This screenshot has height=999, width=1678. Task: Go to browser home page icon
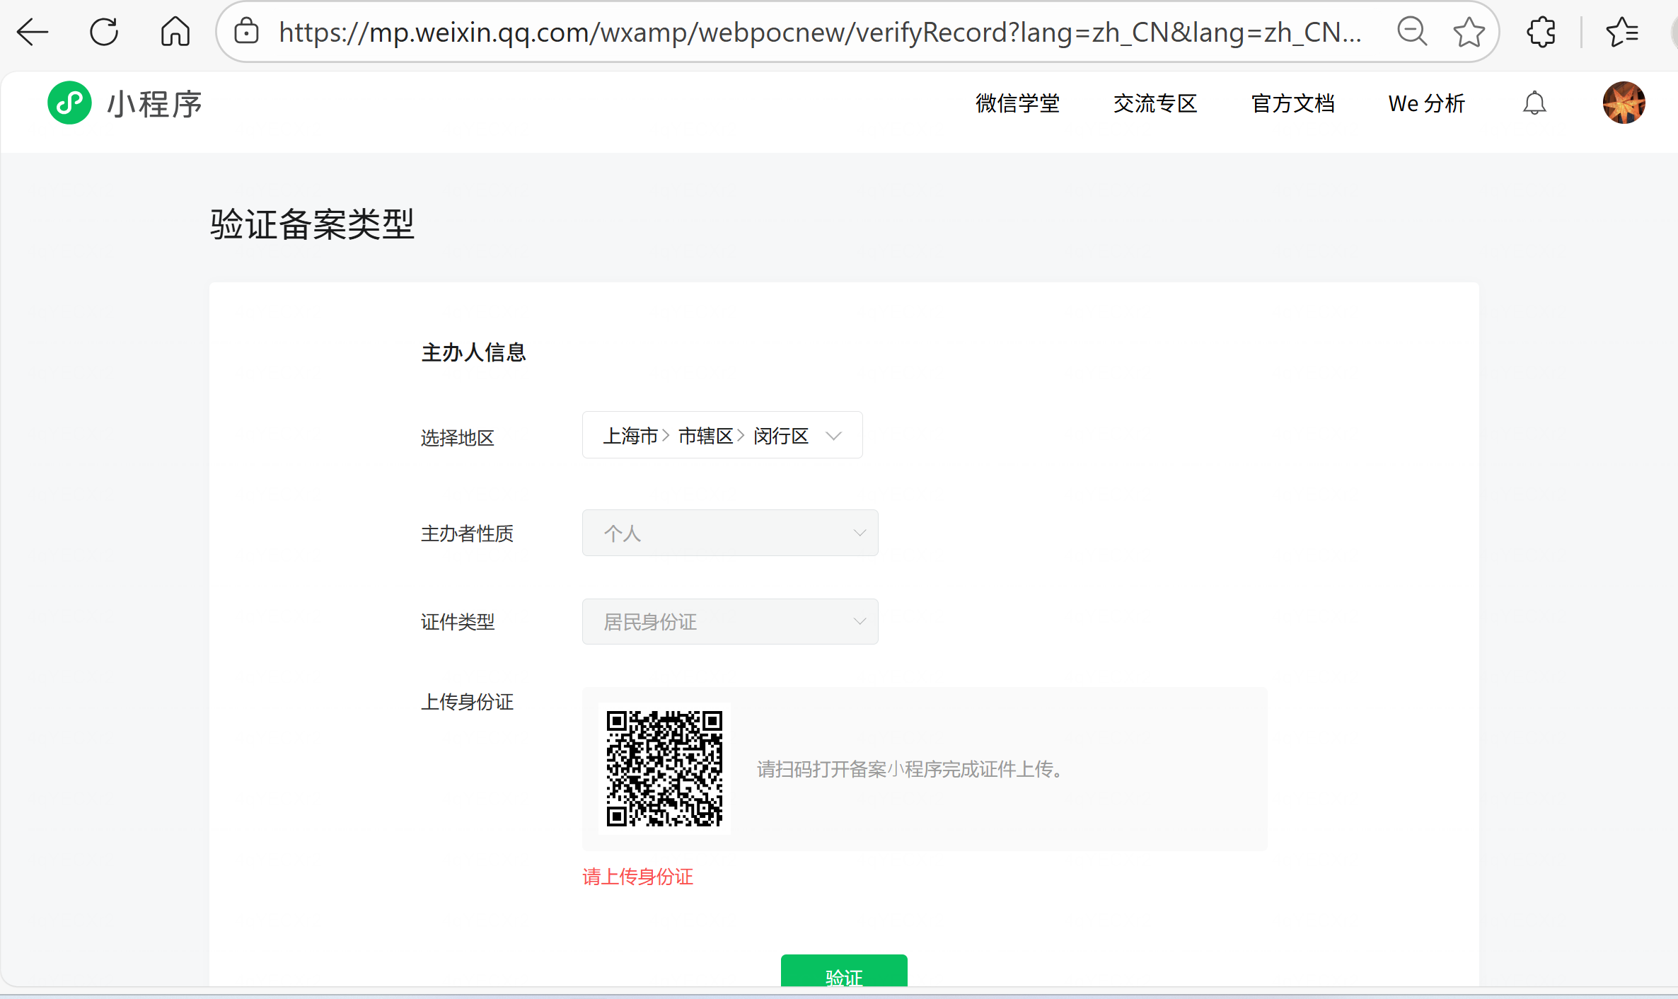point(175,32)
